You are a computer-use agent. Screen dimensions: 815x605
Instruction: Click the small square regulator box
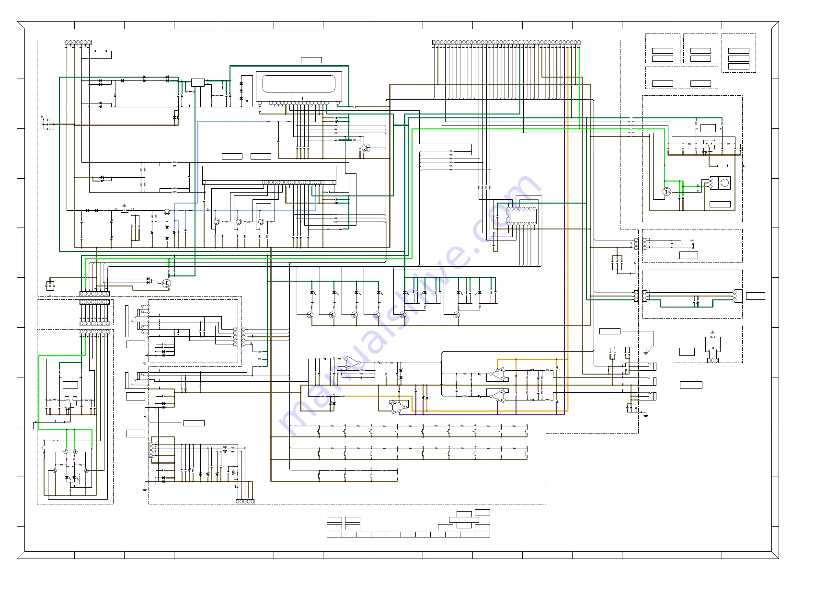[x=197, y=82]
